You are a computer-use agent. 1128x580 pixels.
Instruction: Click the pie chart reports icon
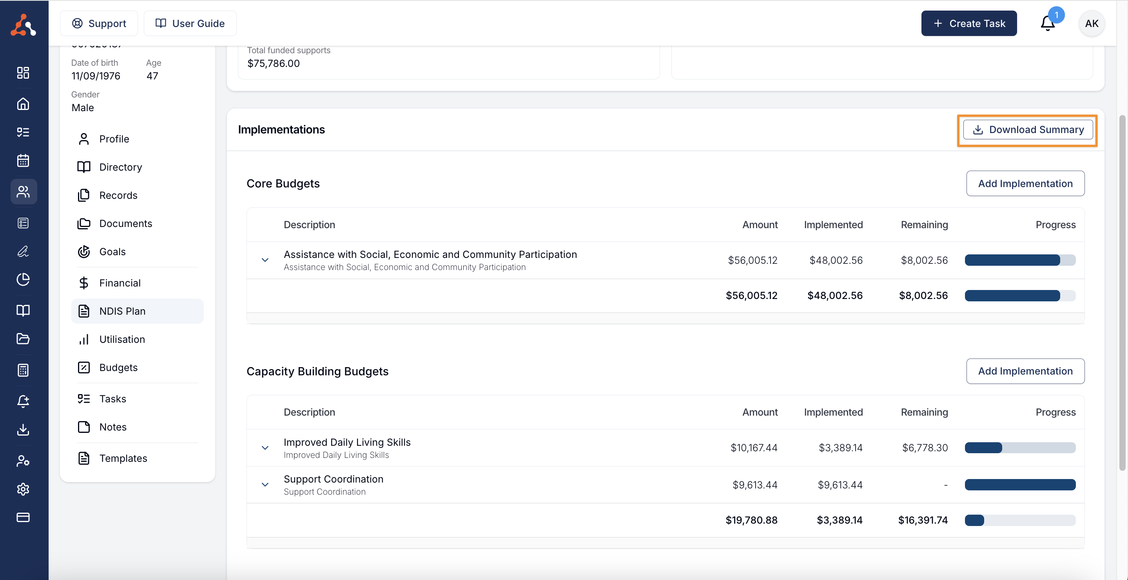(23, 279)
